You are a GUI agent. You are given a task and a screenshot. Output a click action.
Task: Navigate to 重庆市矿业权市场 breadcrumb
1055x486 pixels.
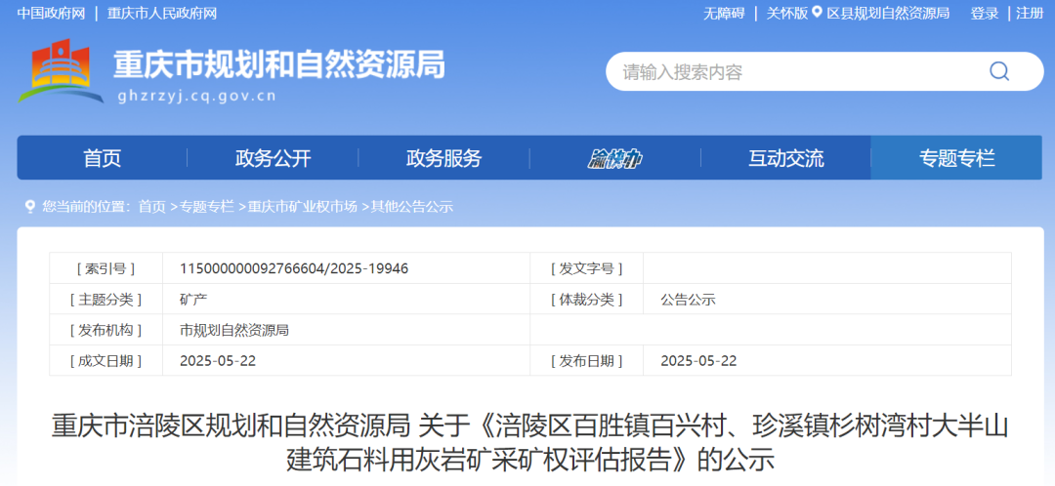[x=302, y=207]
